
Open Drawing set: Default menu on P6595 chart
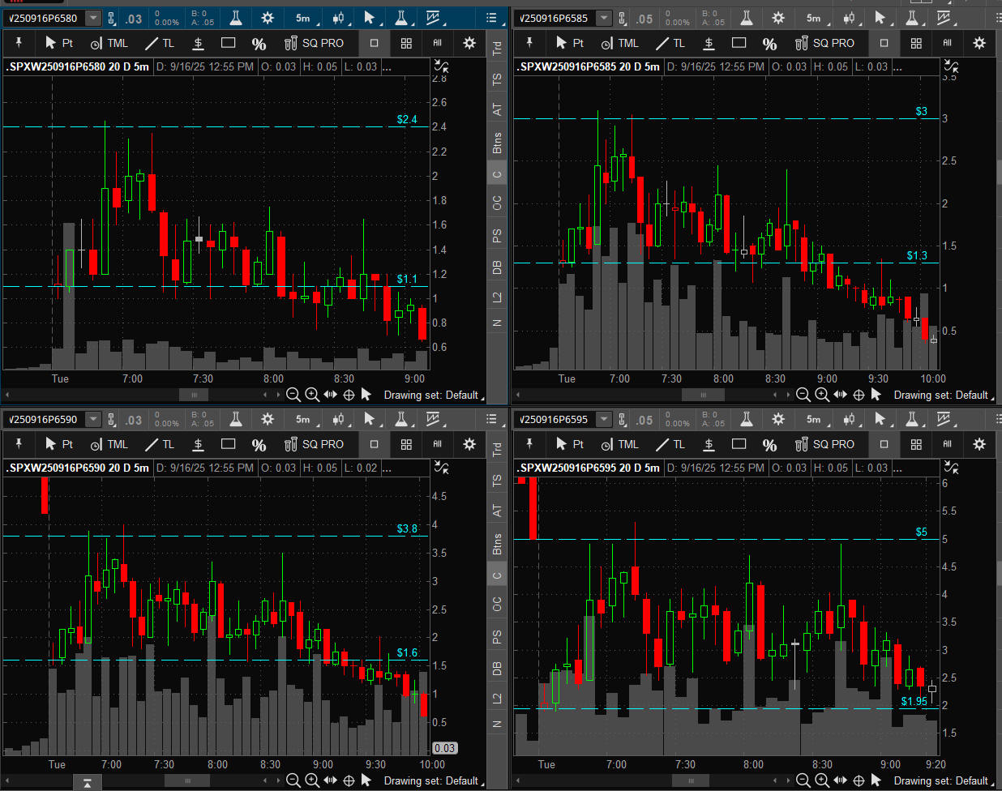940,780
